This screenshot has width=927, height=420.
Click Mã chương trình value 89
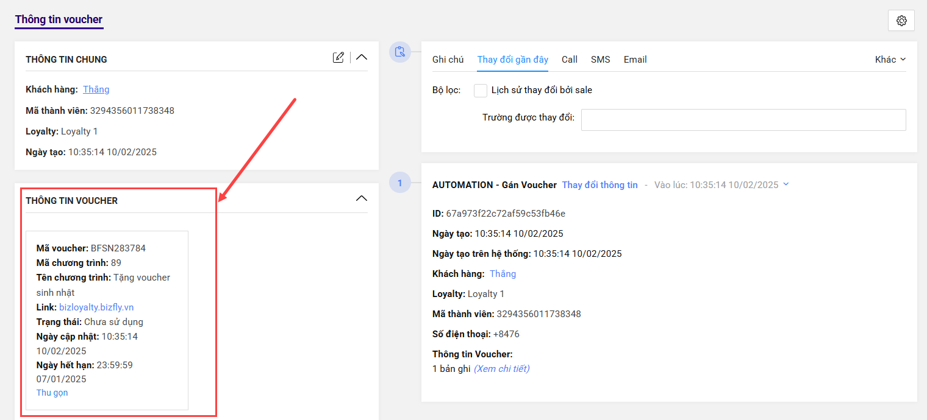coord(116,263)
